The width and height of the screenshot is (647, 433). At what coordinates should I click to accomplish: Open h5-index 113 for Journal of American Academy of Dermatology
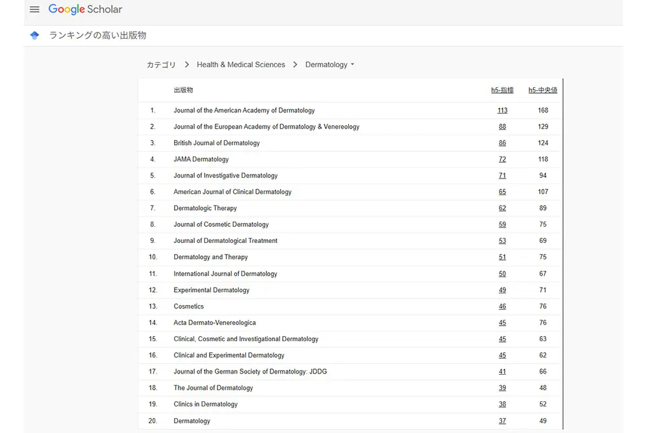tap(502, 110)
